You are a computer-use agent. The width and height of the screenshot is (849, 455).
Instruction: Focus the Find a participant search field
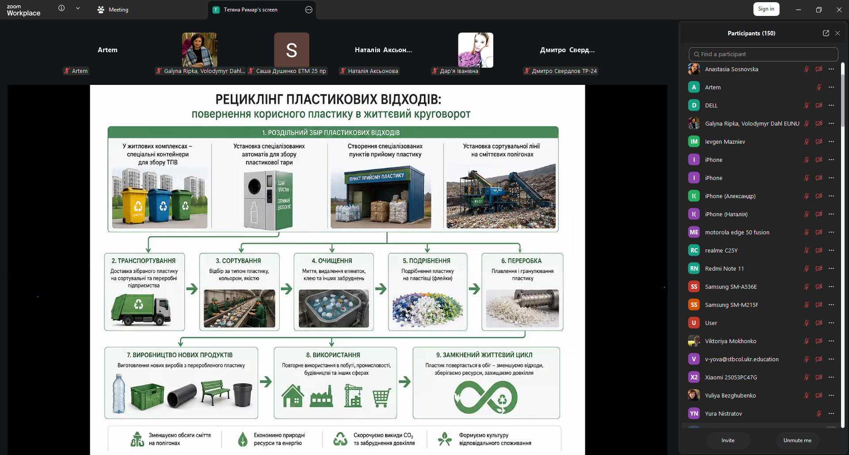(x=764, y=54)
